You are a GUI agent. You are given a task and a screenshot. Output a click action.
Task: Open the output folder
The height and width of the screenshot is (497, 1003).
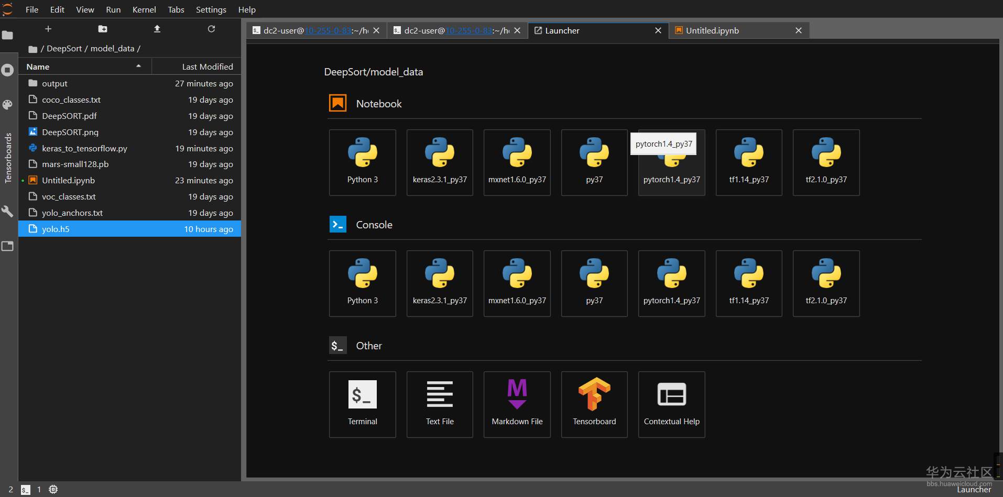click(129, 83)
